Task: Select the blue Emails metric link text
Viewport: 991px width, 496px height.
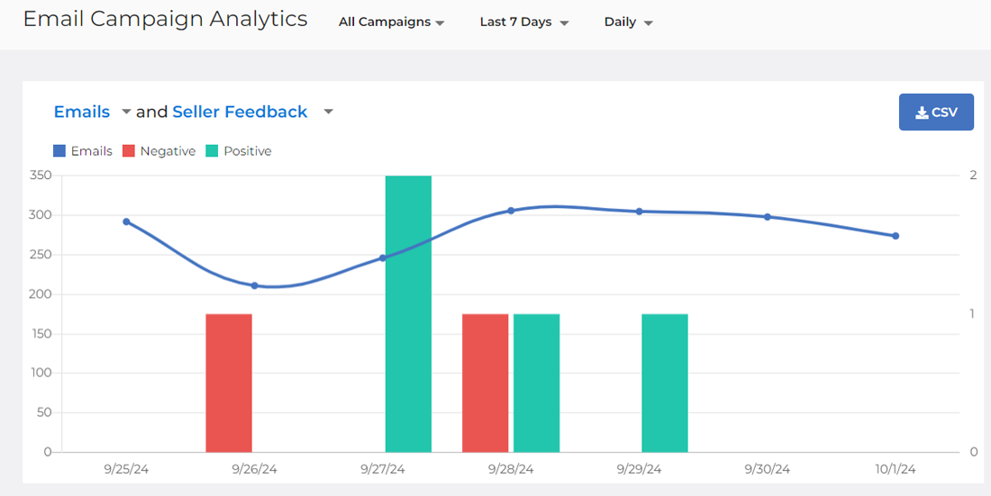Action: (81, 112)
